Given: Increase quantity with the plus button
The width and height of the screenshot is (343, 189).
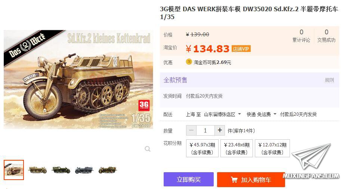Looking at the screenshot, I should (220, 131).
